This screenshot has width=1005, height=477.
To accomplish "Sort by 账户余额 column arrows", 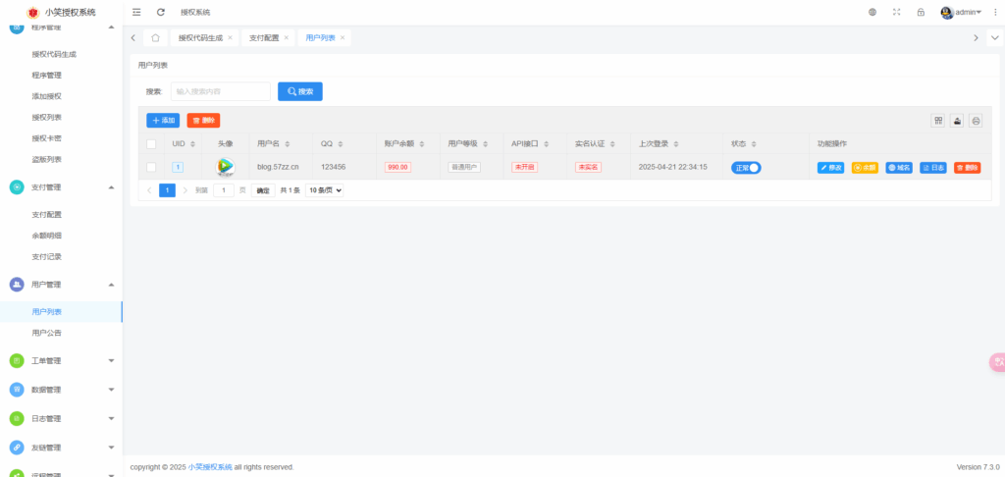I will tap(422, 144).
